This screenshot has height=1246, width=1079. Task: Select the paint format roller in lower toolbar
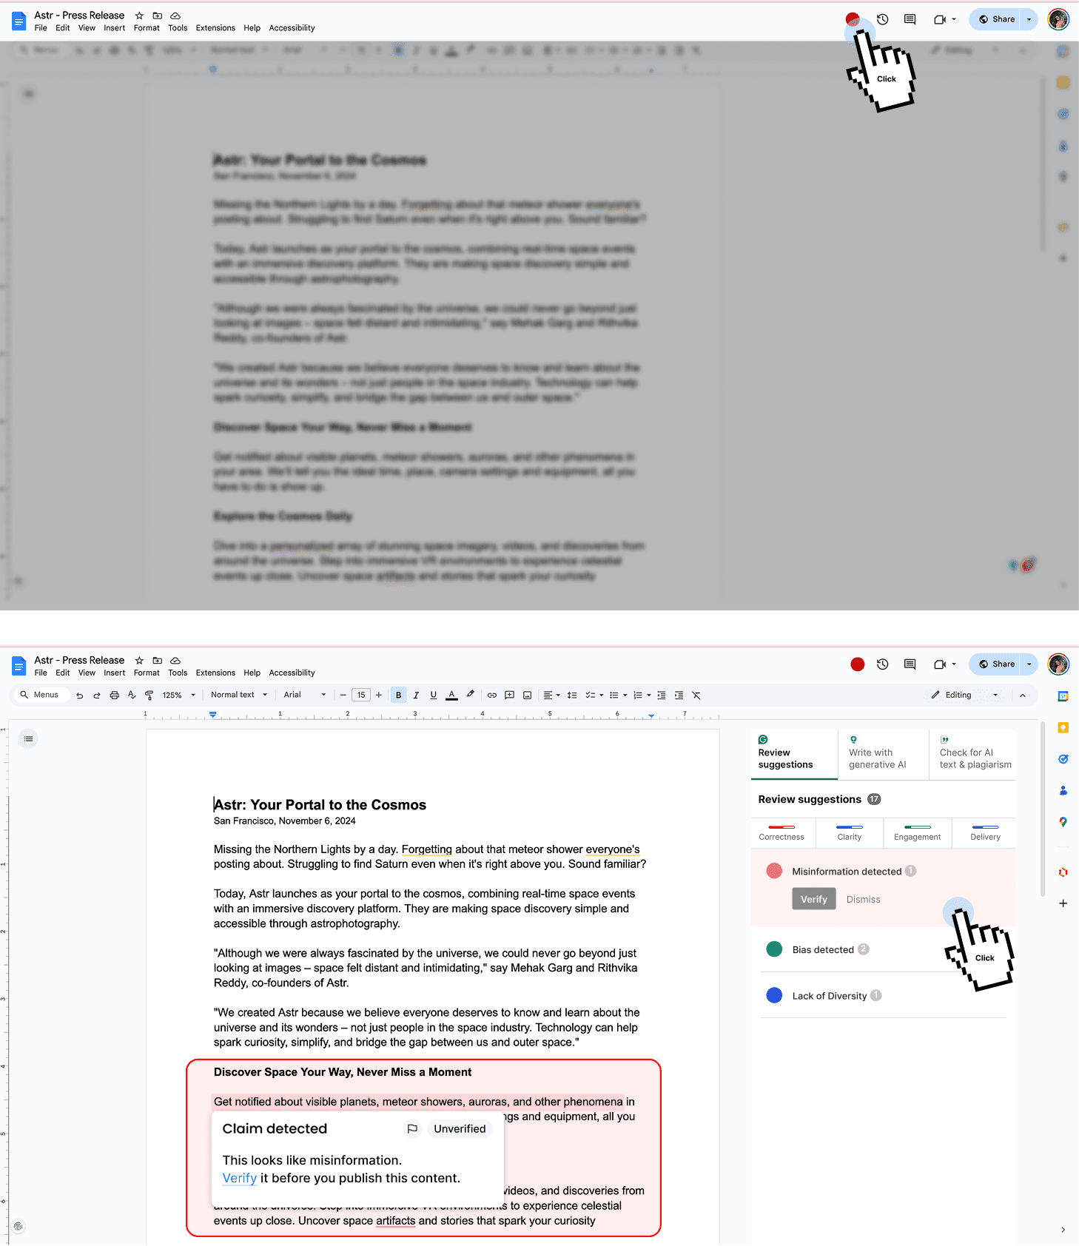point(149,696)
